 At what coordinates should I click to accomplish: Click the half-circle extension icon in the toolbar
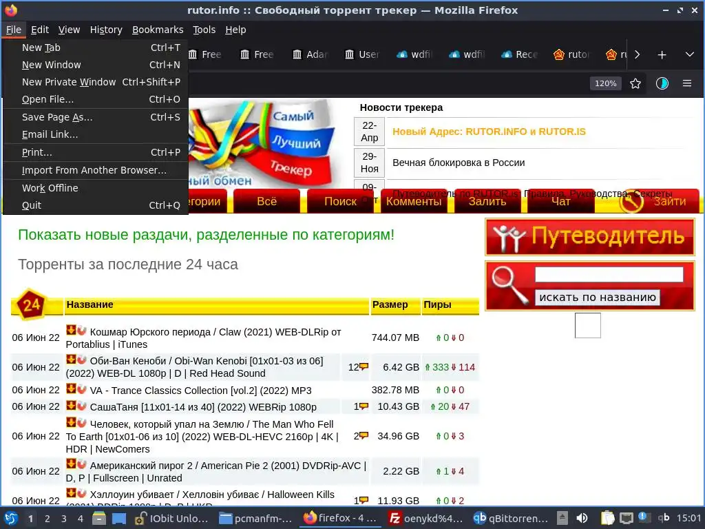click(x=662, y=83)
